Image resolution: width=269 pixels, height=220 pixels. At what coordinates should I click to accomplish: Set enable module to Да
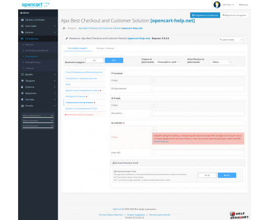94,60
